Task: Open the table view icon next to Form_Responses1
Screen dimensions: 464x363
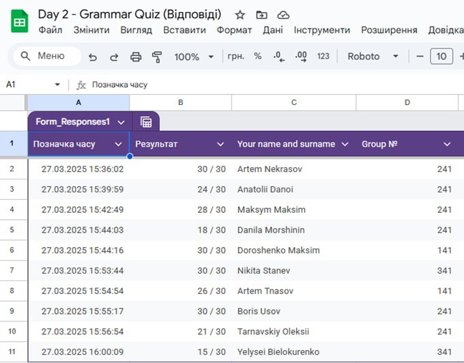Action: pos(146,122)
